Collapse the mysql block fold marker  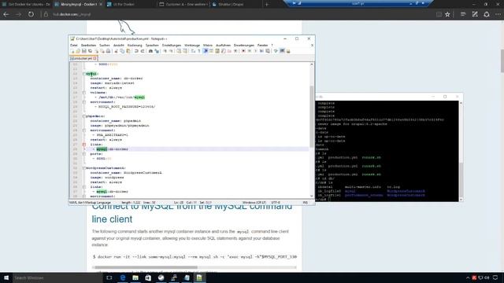click(84, 74)
